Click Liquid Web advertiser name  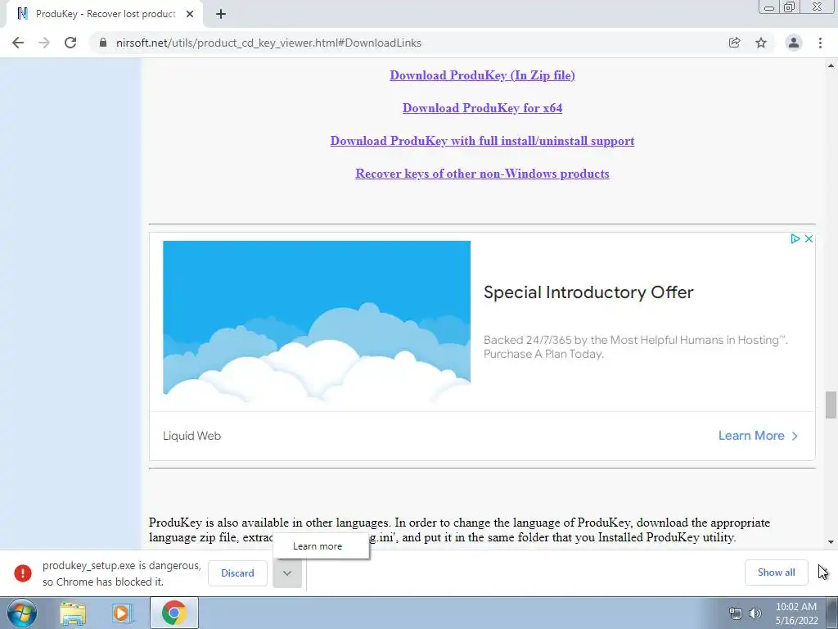191,436
